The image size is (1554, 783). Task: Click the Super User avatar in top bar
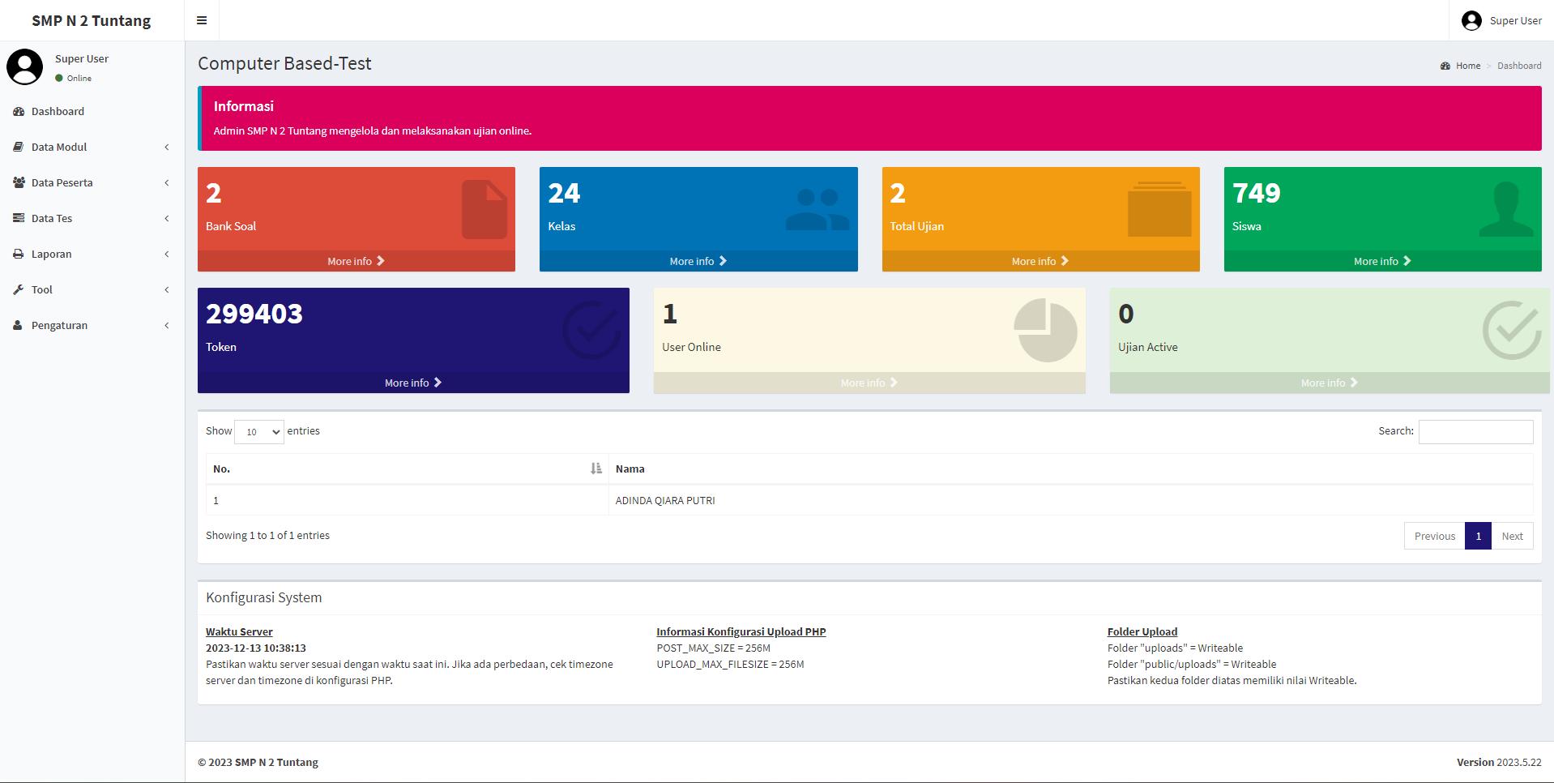point(1471,20)
